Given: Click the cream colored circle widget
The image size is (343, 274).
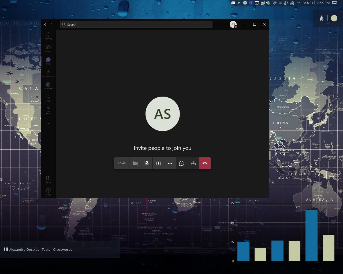Looking at the screenshot, I should 334,18.
